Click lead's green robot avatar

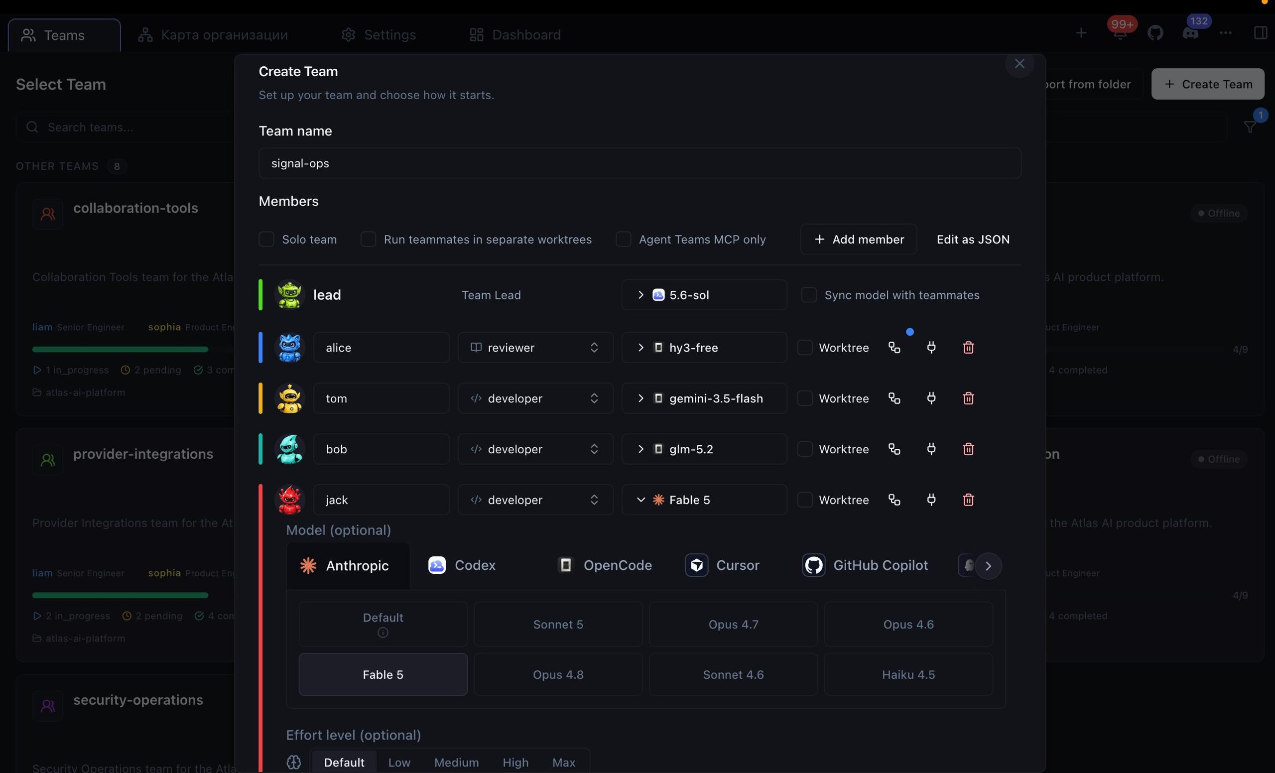tap(289, 294)
